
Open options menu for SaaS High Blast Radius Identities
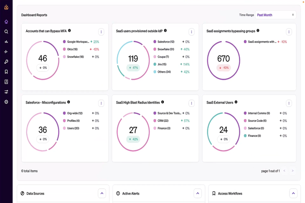point(191,103)
